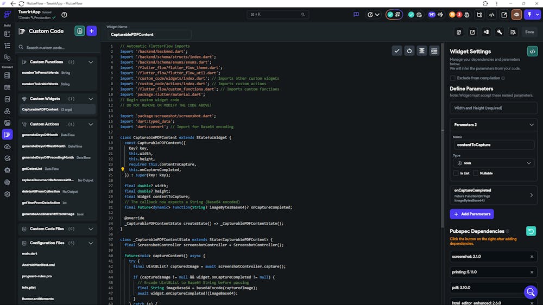The image size is (543, 305).
Task: Click Add Parameters button
Action: coord(472,214)
